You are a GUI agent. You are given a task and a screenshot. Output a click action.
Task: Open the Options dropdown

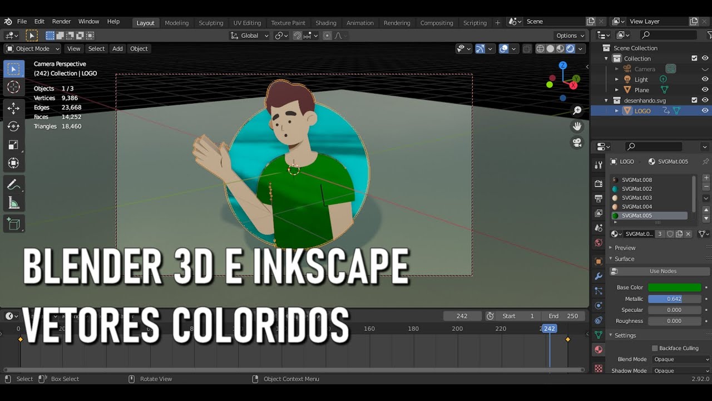pyautogui.click(x=570, y=36)
